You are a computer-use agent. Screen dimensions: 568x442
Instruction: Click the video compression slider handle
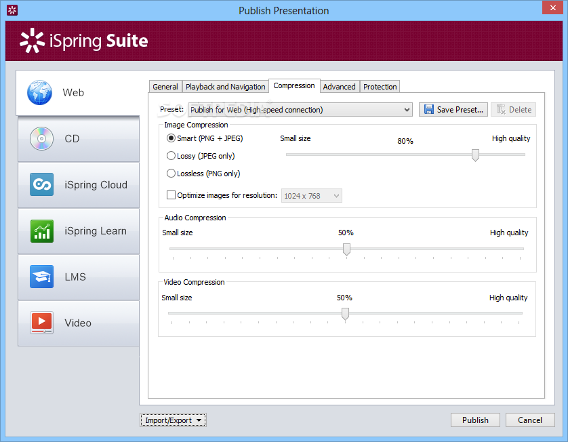345,314
